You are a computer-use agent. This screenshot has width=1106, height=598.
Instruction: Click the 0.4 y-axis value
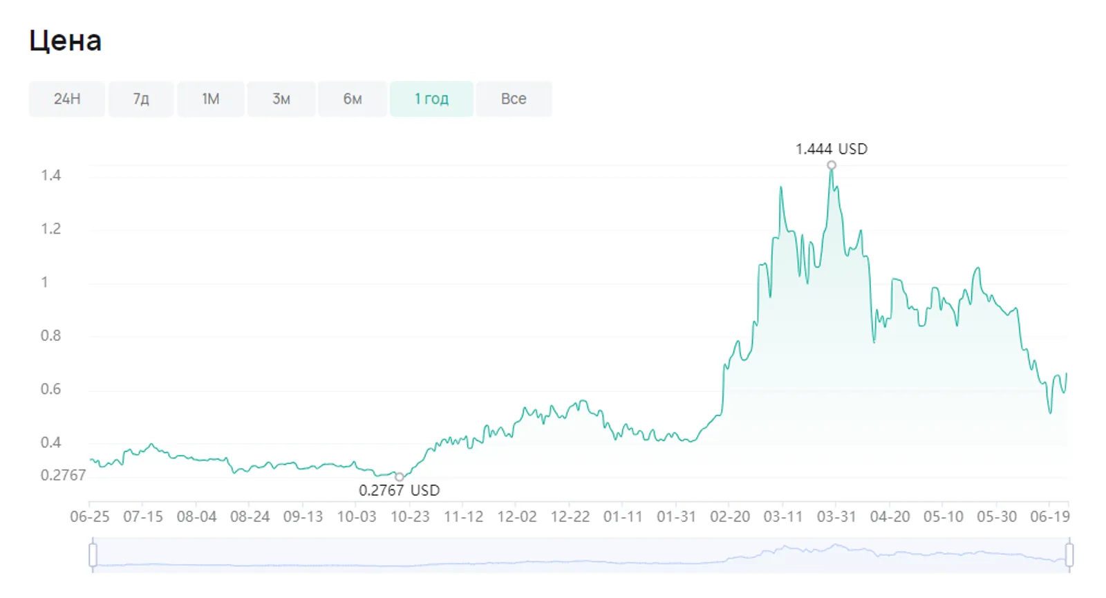(x=50, y=442)
